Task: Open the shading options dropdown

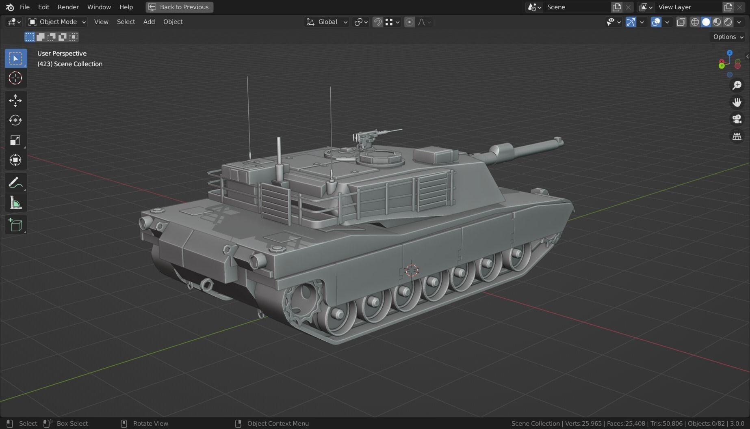Action: [x=739, y=22]
